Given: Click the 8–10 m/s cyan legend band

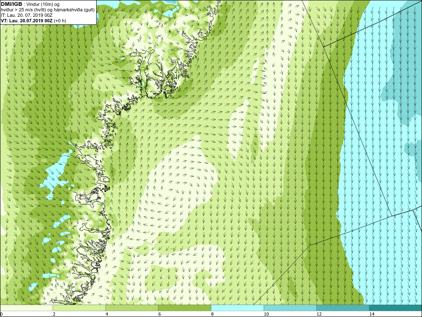Looking at the screenshot, I should [237, 308].
